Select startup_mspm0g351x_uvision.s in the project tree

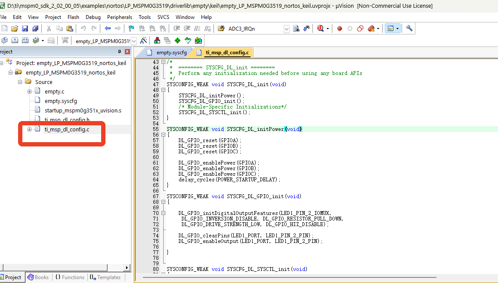pyautogui.click(x=83, y=110)
